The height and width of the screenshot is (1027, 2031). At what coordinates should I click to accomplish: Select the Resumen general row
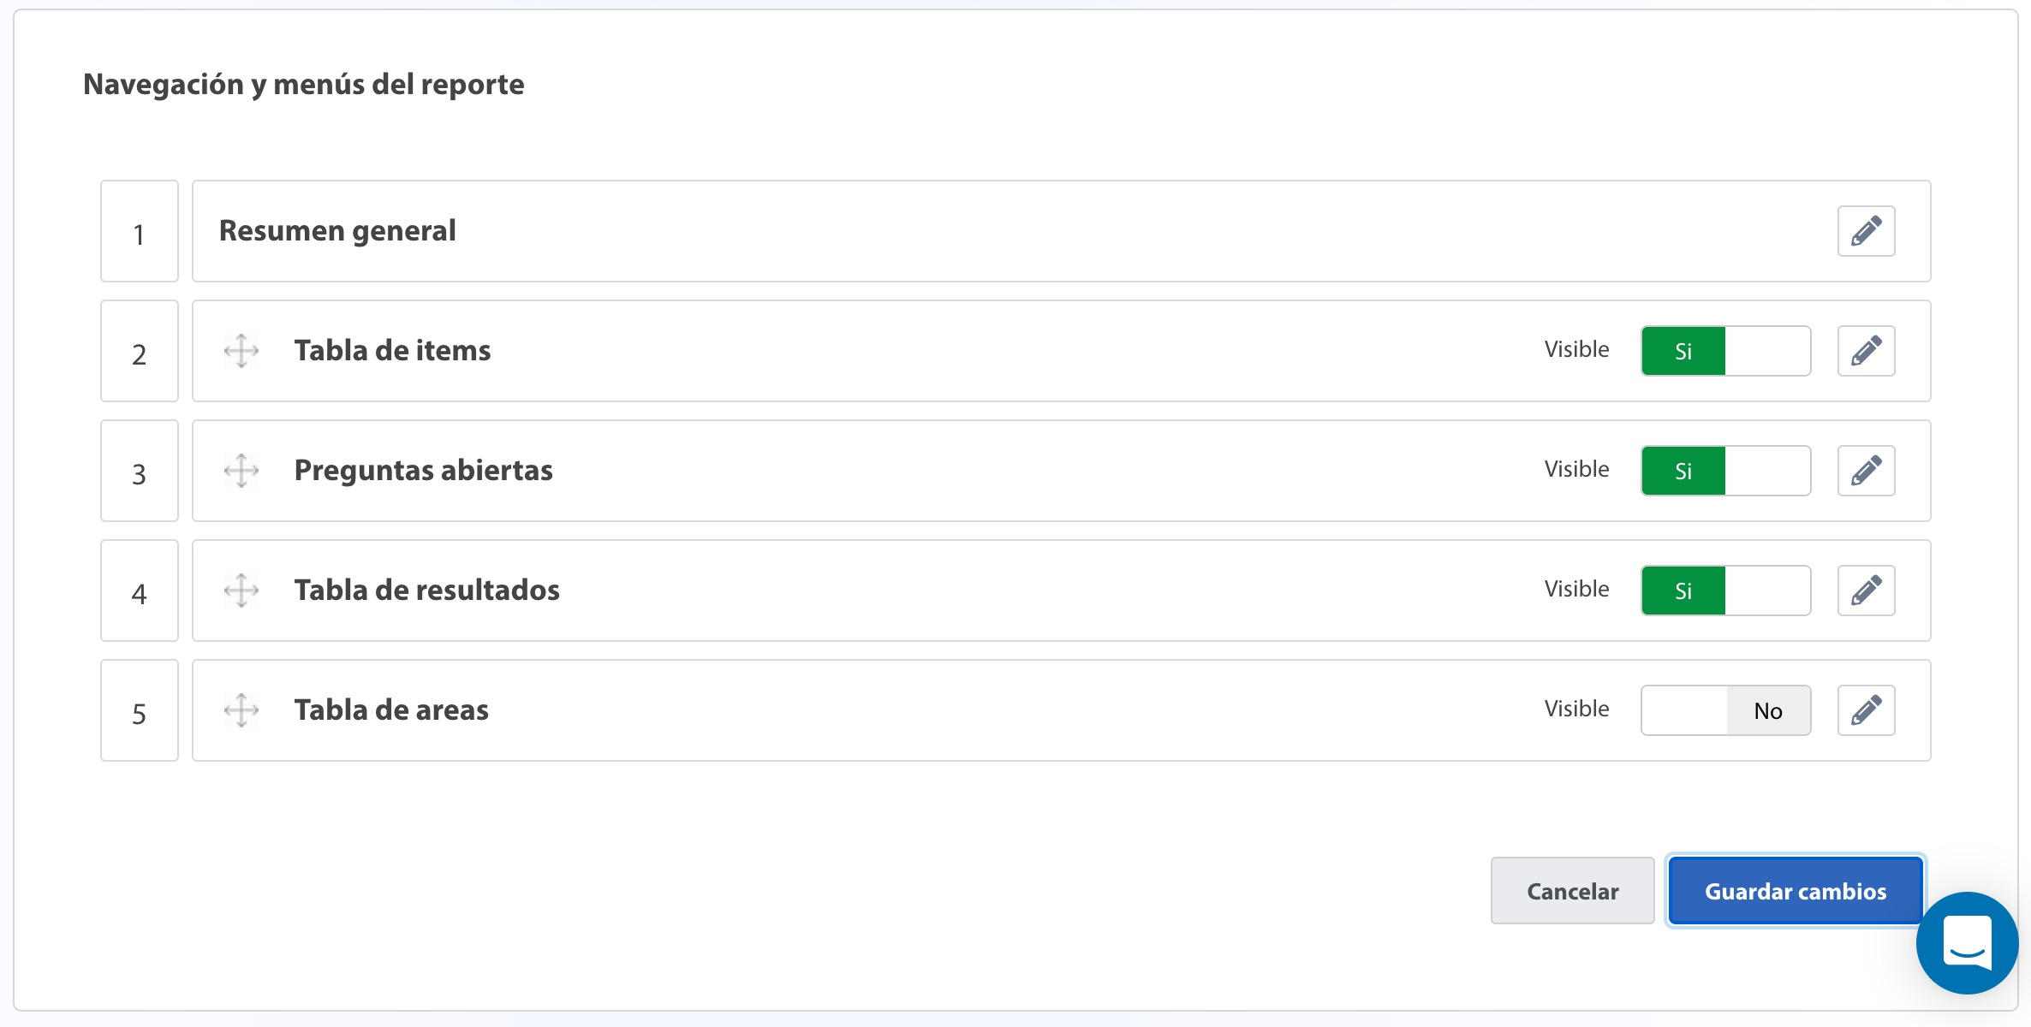(1062, 231)
